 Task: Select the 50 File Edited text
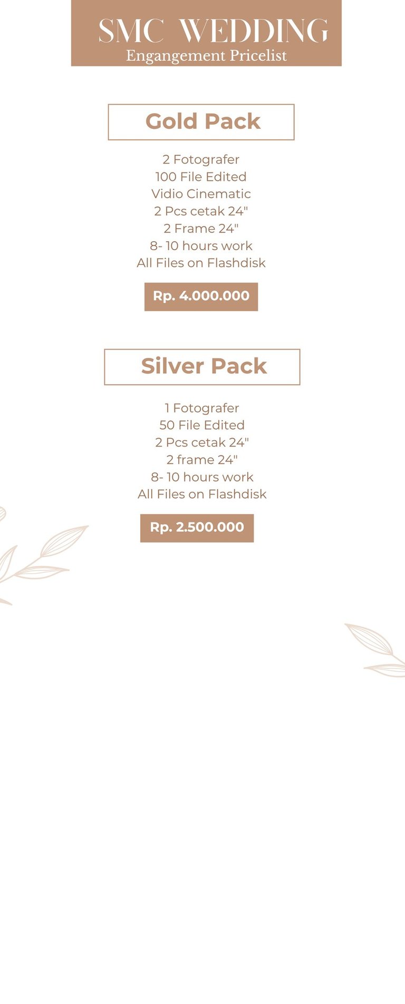[x=202, y=425]
